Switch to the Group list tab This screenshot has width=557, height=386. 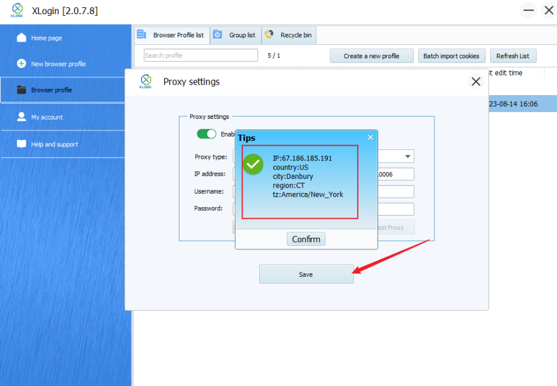click(x=241, y=36)
